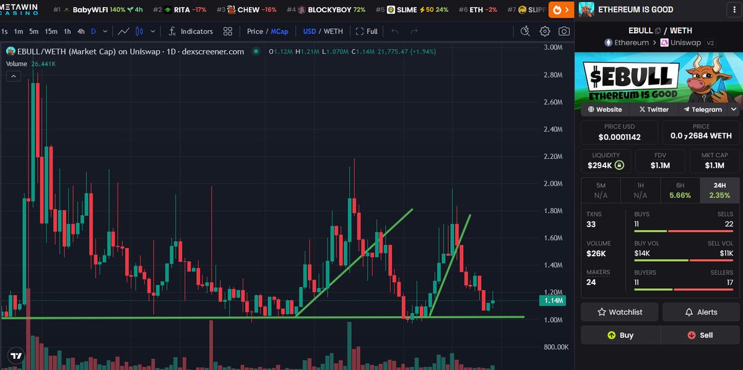
Task: Select the 24H stats tab
Action: click(x=719, y=190)
